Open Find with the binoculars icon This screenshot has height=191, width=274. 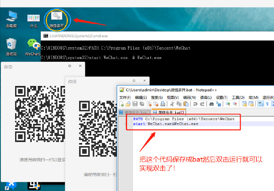[212, 104]
